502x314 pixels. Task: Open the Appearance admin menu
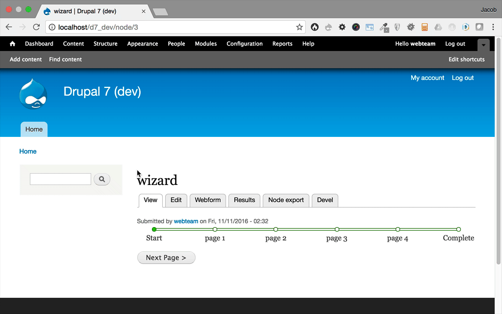click(x=143, y=44)
